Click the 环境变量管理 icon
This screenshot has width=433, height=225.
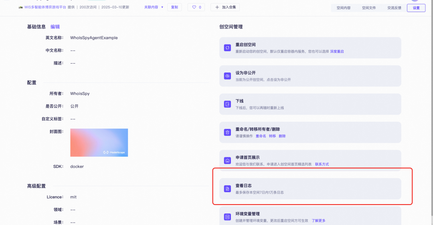click(227, 217)
